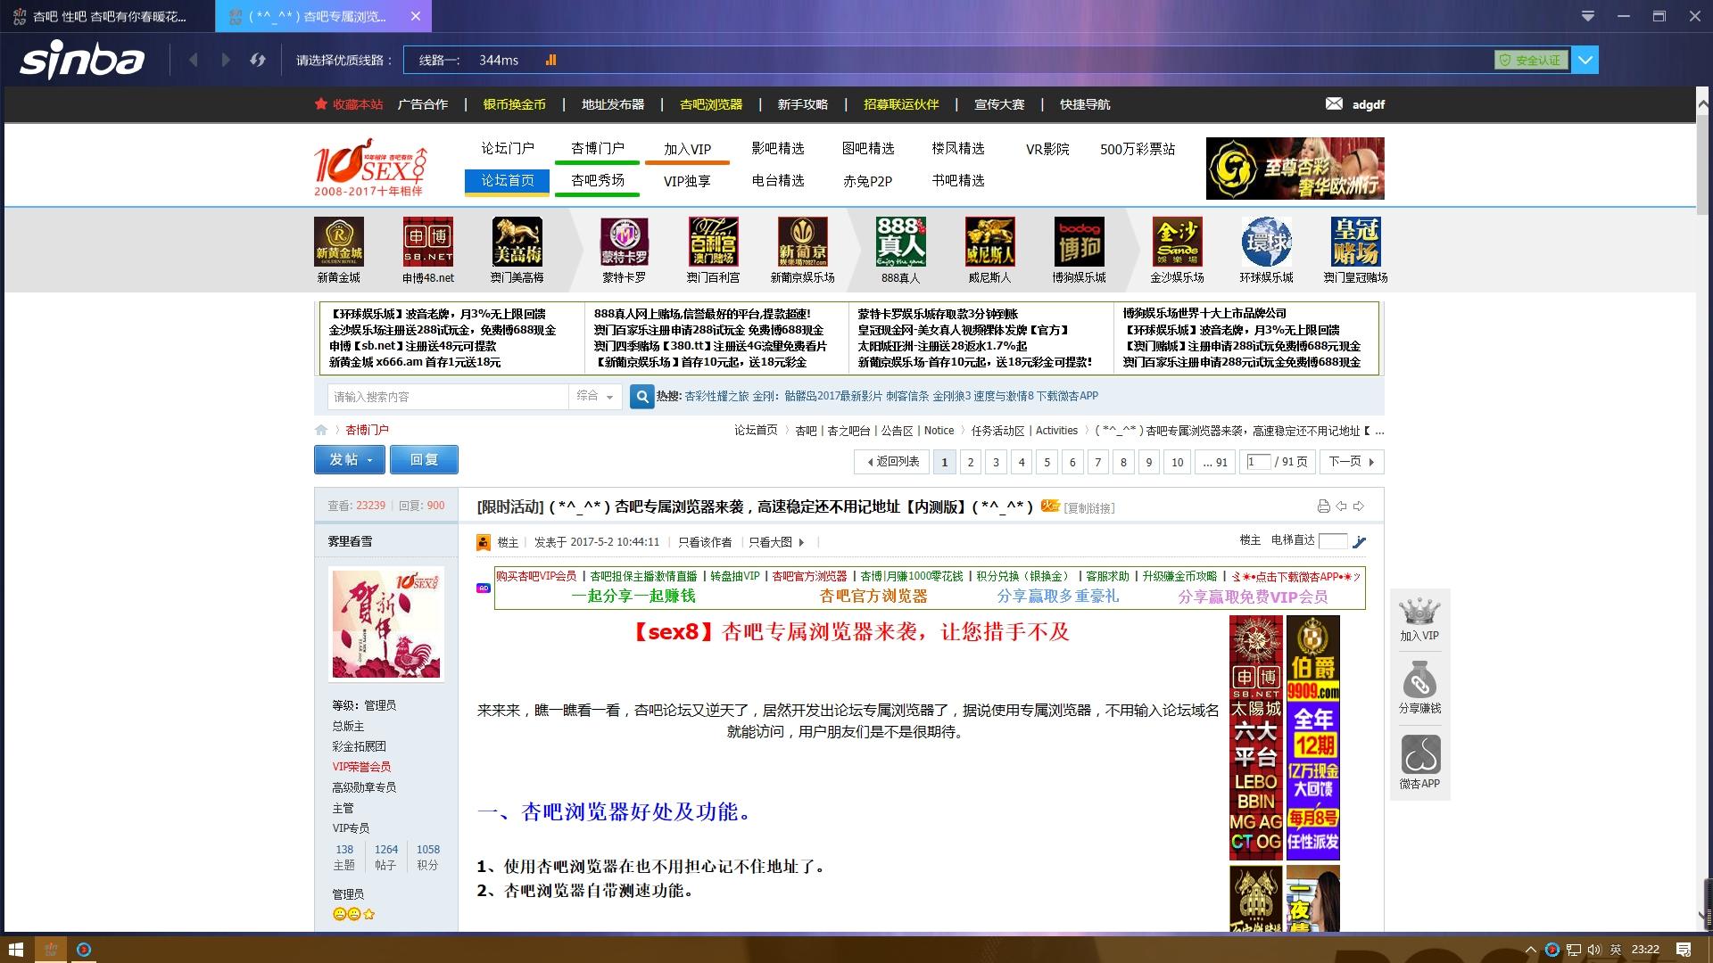1713x963 pixels.
Task: Open the 加入VIP navigation item
Action: pos(687,149)
